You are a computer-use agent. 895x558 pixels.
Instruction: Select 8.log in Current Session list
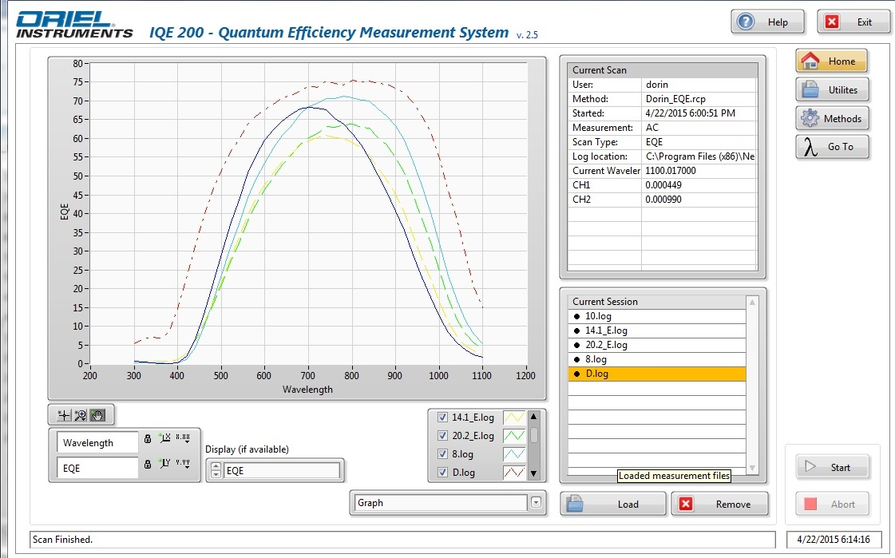click(657, 359)
